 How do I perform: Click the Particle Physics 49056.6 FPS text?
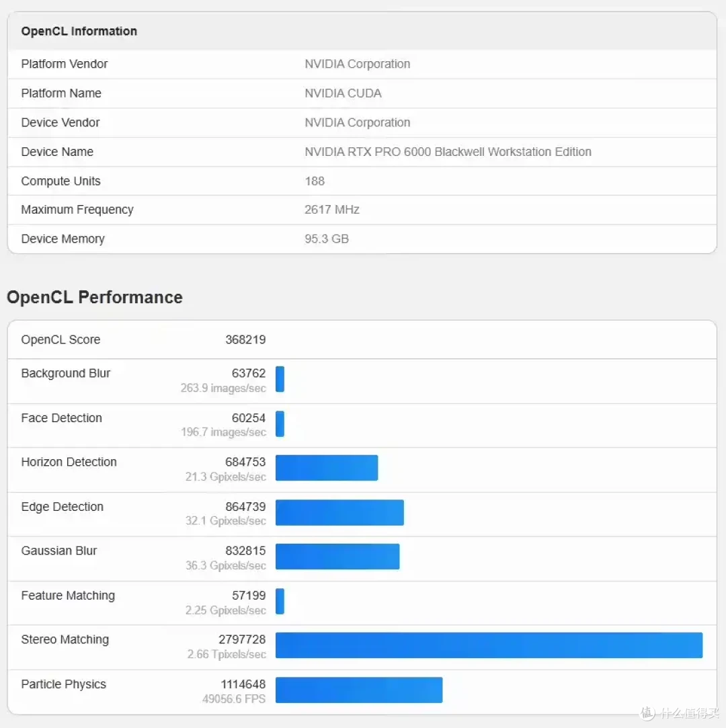click(x=234, y=698)
